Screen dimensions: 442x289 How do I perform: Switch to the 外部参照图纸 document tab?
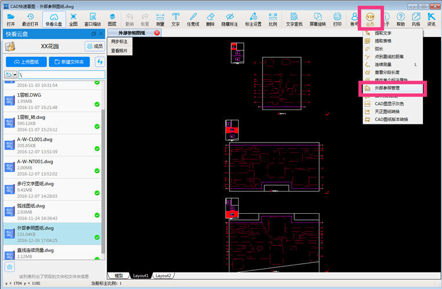coord(131,33)
